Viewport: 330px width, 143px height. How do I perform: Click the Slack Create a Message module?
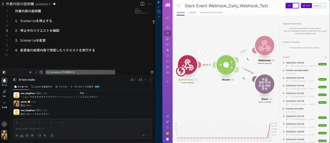[265, 84]
